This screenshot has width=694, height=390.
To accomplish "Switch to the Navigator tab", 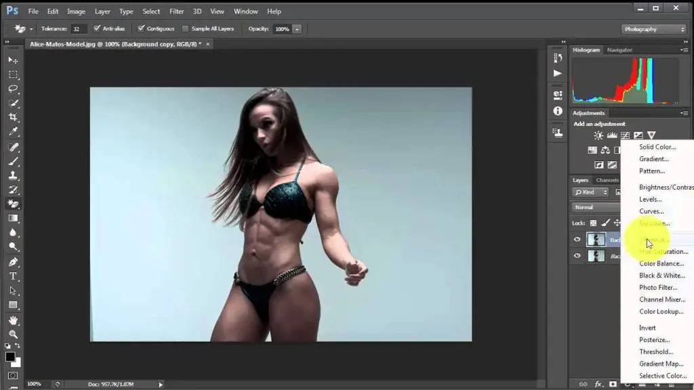I will click(619, 50).
